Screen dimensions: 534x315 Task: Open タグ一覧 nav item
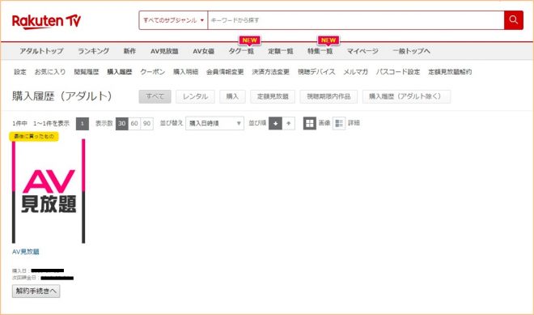(241, 51)
